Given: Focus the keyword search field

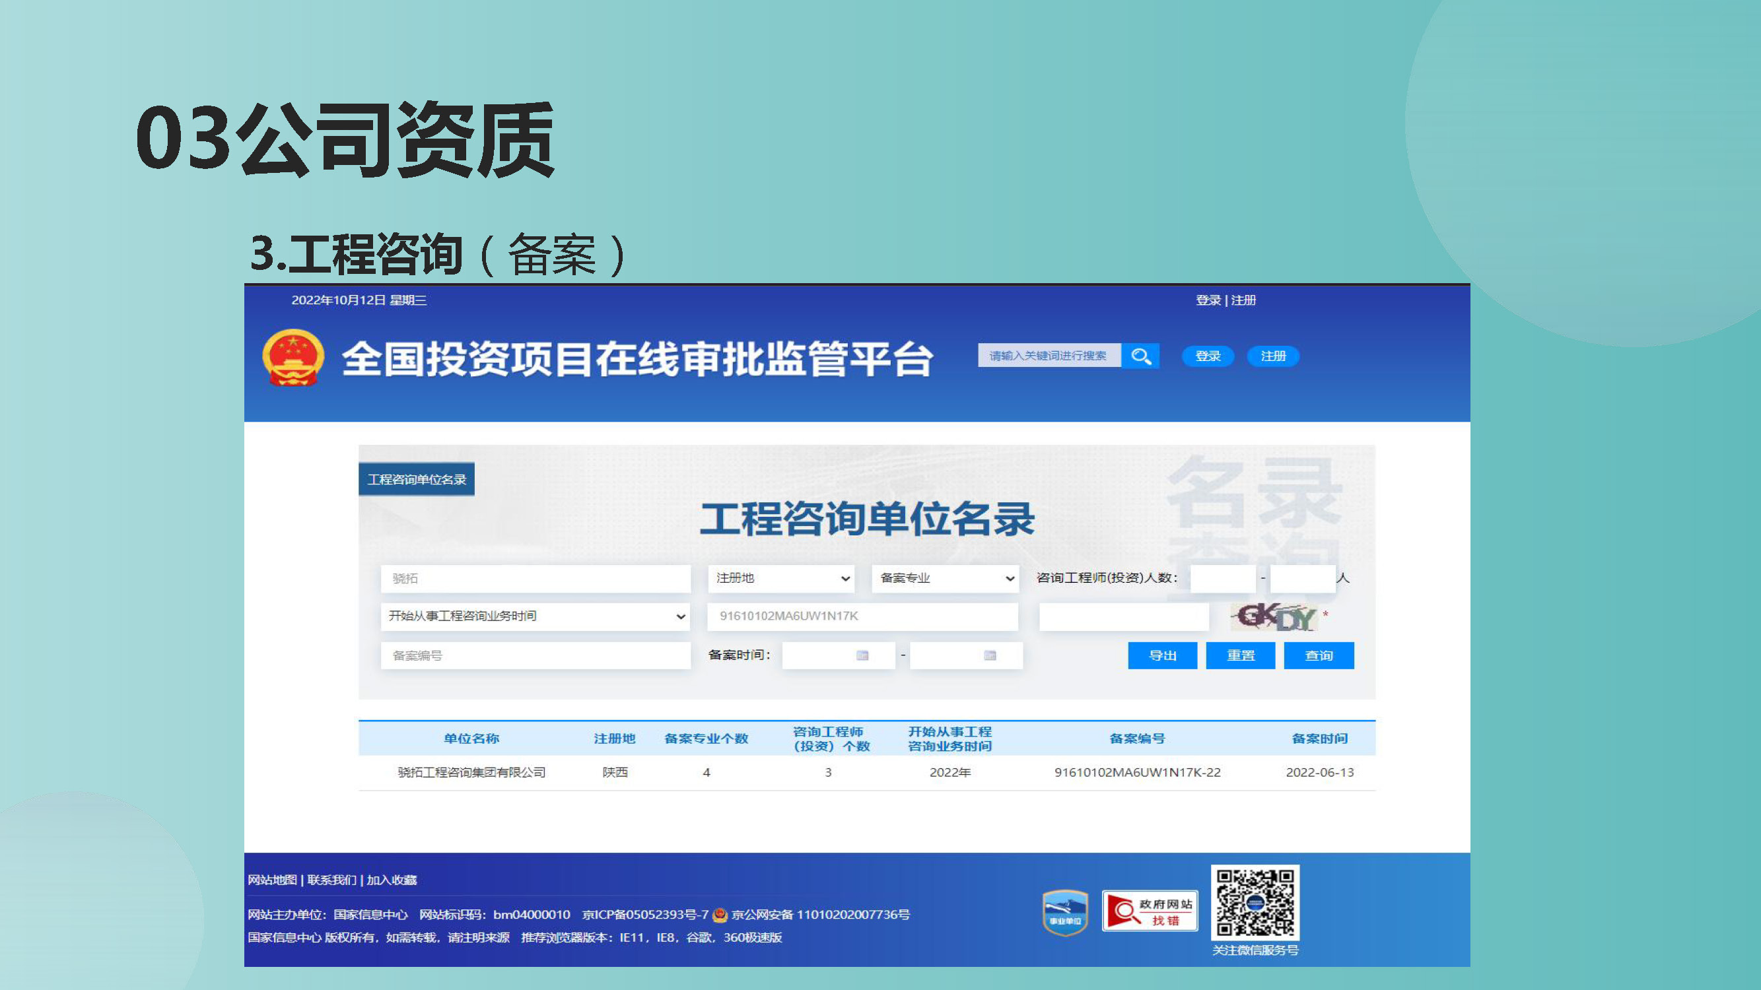Looking at the screenshot, I should coord(1049,355).
